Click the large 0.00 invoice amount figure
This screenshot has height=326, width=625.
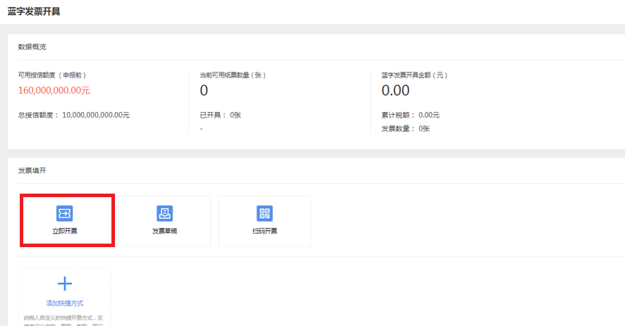click(396, 91)
